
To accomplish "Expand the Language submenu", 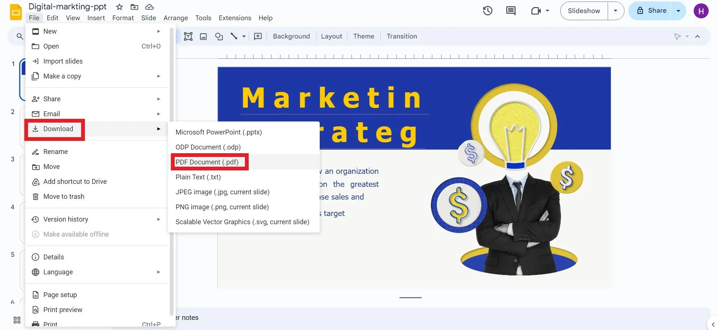I will tap(159, 272).
